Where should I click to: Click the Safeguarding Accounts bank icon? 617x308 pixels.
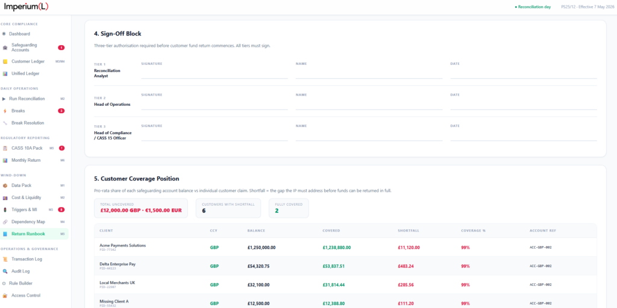(x=5, y=48)
